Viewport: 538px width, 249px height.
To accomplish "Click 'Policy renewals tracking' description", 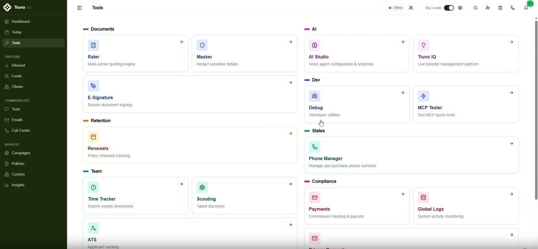I will (x=109, y=156).
